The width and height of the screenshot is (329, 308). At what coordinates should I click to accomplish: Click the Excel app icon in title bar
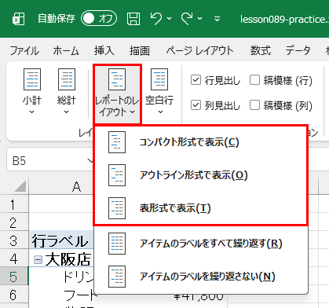coord(18,19)
